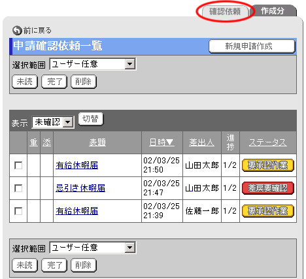Check the box for 21:50 有給休暇届 row

pyautogui.click(x=18, y=165)
